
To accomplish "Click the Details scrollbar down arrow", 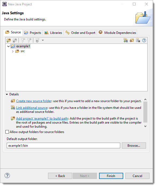I will pos(145,126).
